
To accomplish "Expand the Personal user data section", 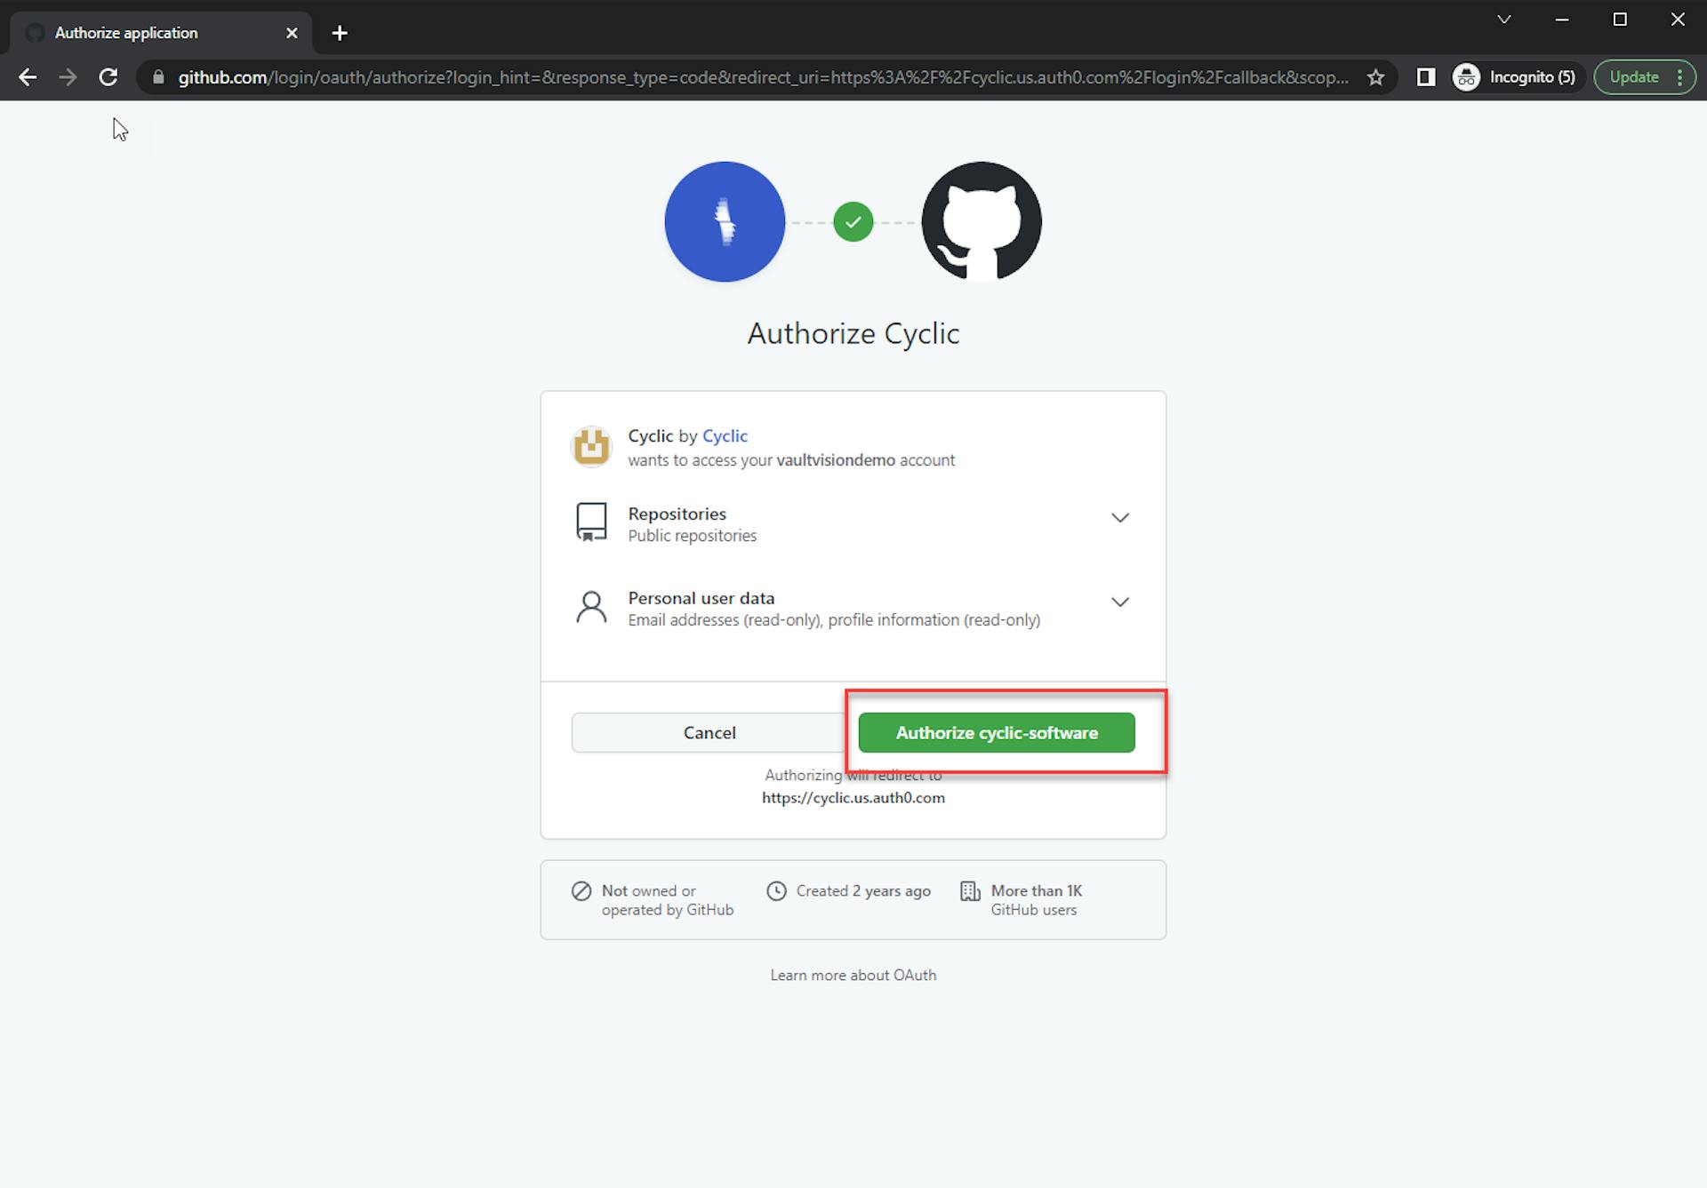I will tap(1120, 602).
